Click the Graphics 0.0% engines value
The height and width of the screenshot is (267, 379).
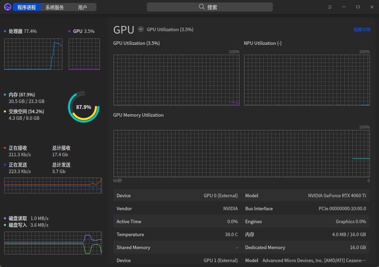[351, 222]
